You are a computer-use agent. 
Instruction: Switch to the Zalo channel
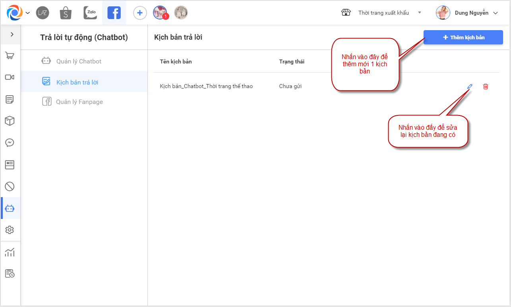[90, 13]
